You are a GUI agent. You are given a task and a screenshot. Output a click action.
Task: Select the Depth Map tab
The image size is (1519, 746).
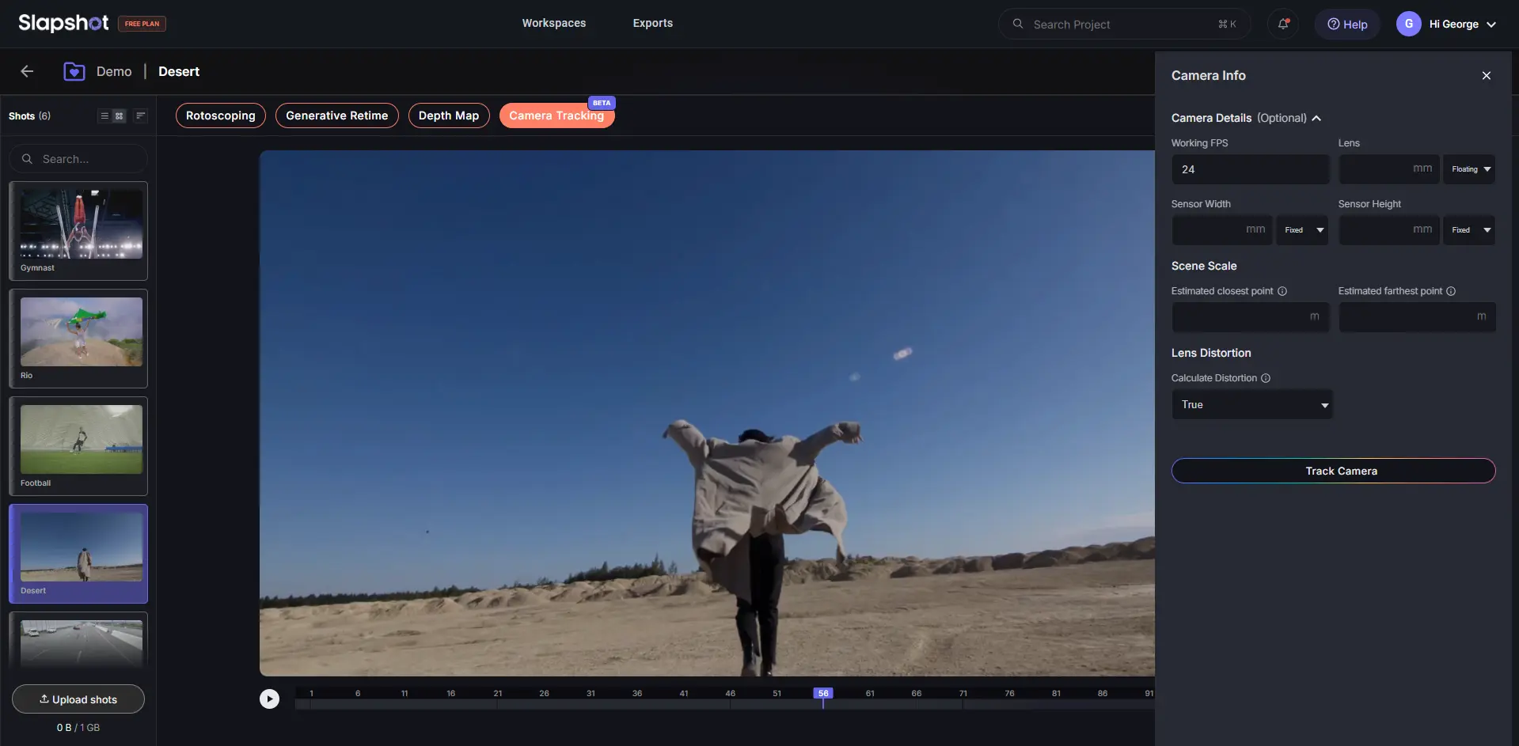(x=448, y=115)
